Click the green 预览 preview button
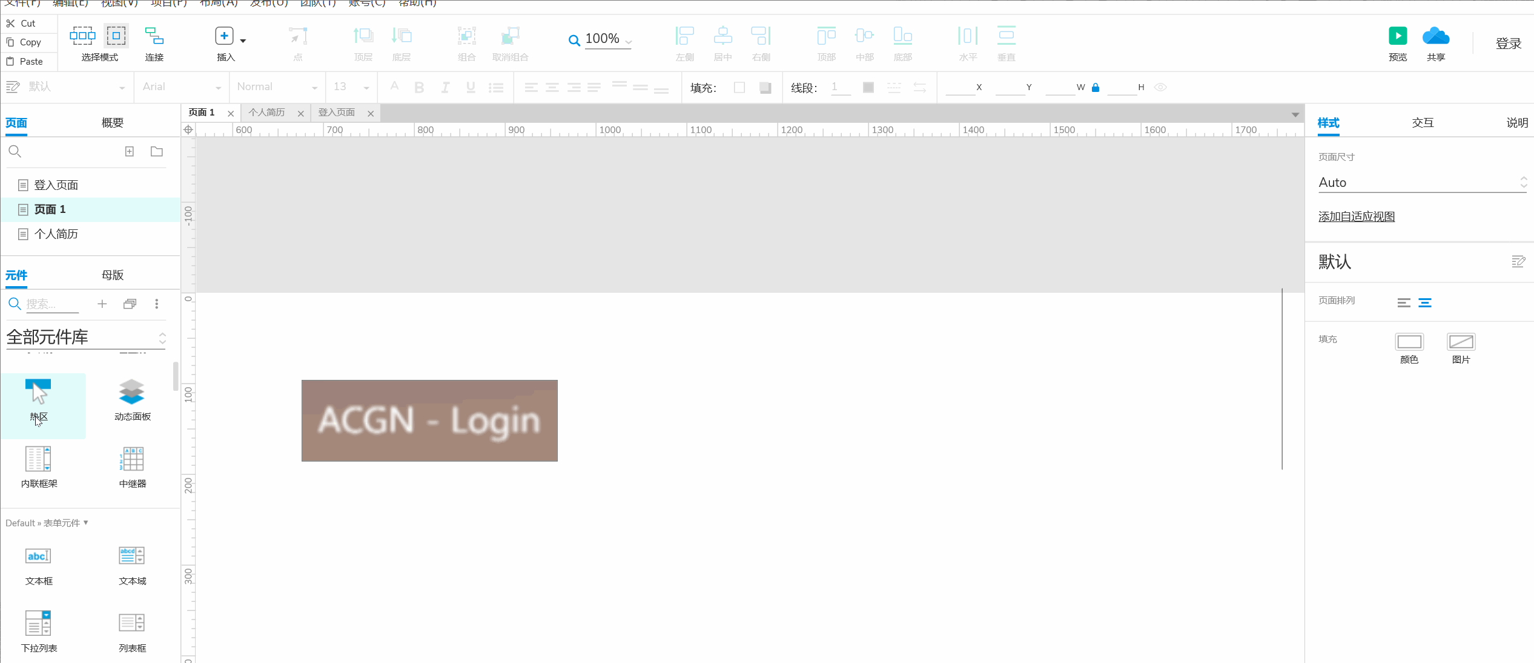This screenshot has height=663, width=1534. (1398, 36)
